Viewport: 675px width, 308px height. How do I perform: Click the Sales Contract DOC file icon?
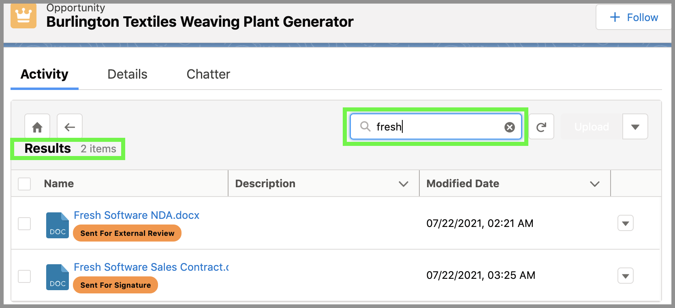(x=57, y=277)
